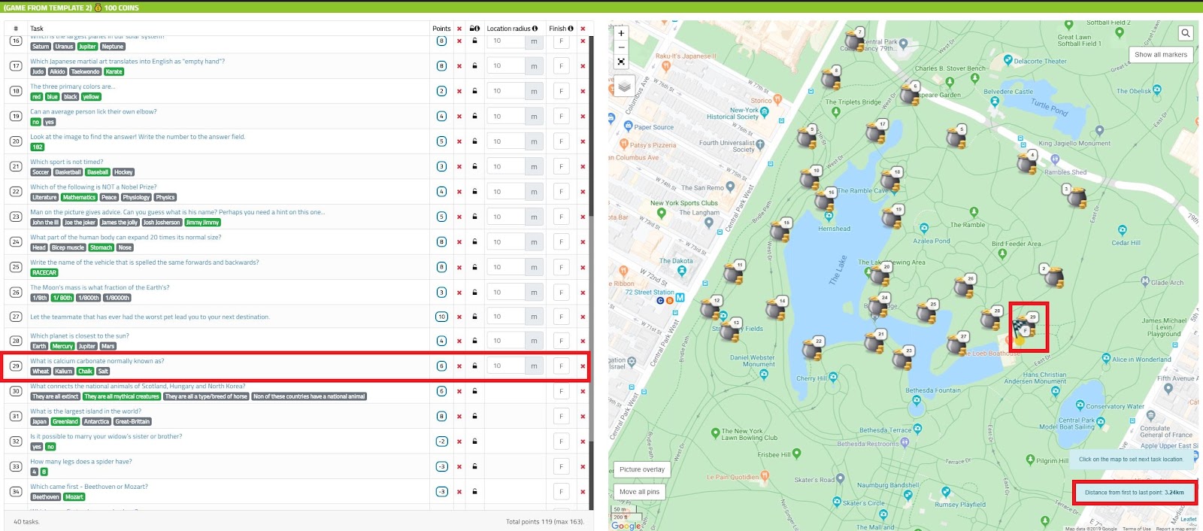This screenshot has width=1203, height=531.
Task: Open the Report a map error link
Action: [1175, 529]
